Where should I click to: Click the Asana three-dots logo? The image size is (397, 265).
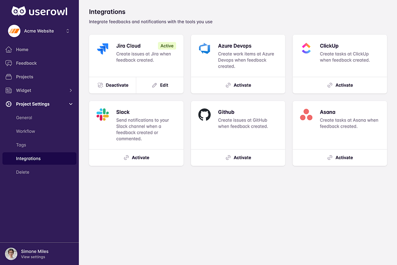pos(306,115)
